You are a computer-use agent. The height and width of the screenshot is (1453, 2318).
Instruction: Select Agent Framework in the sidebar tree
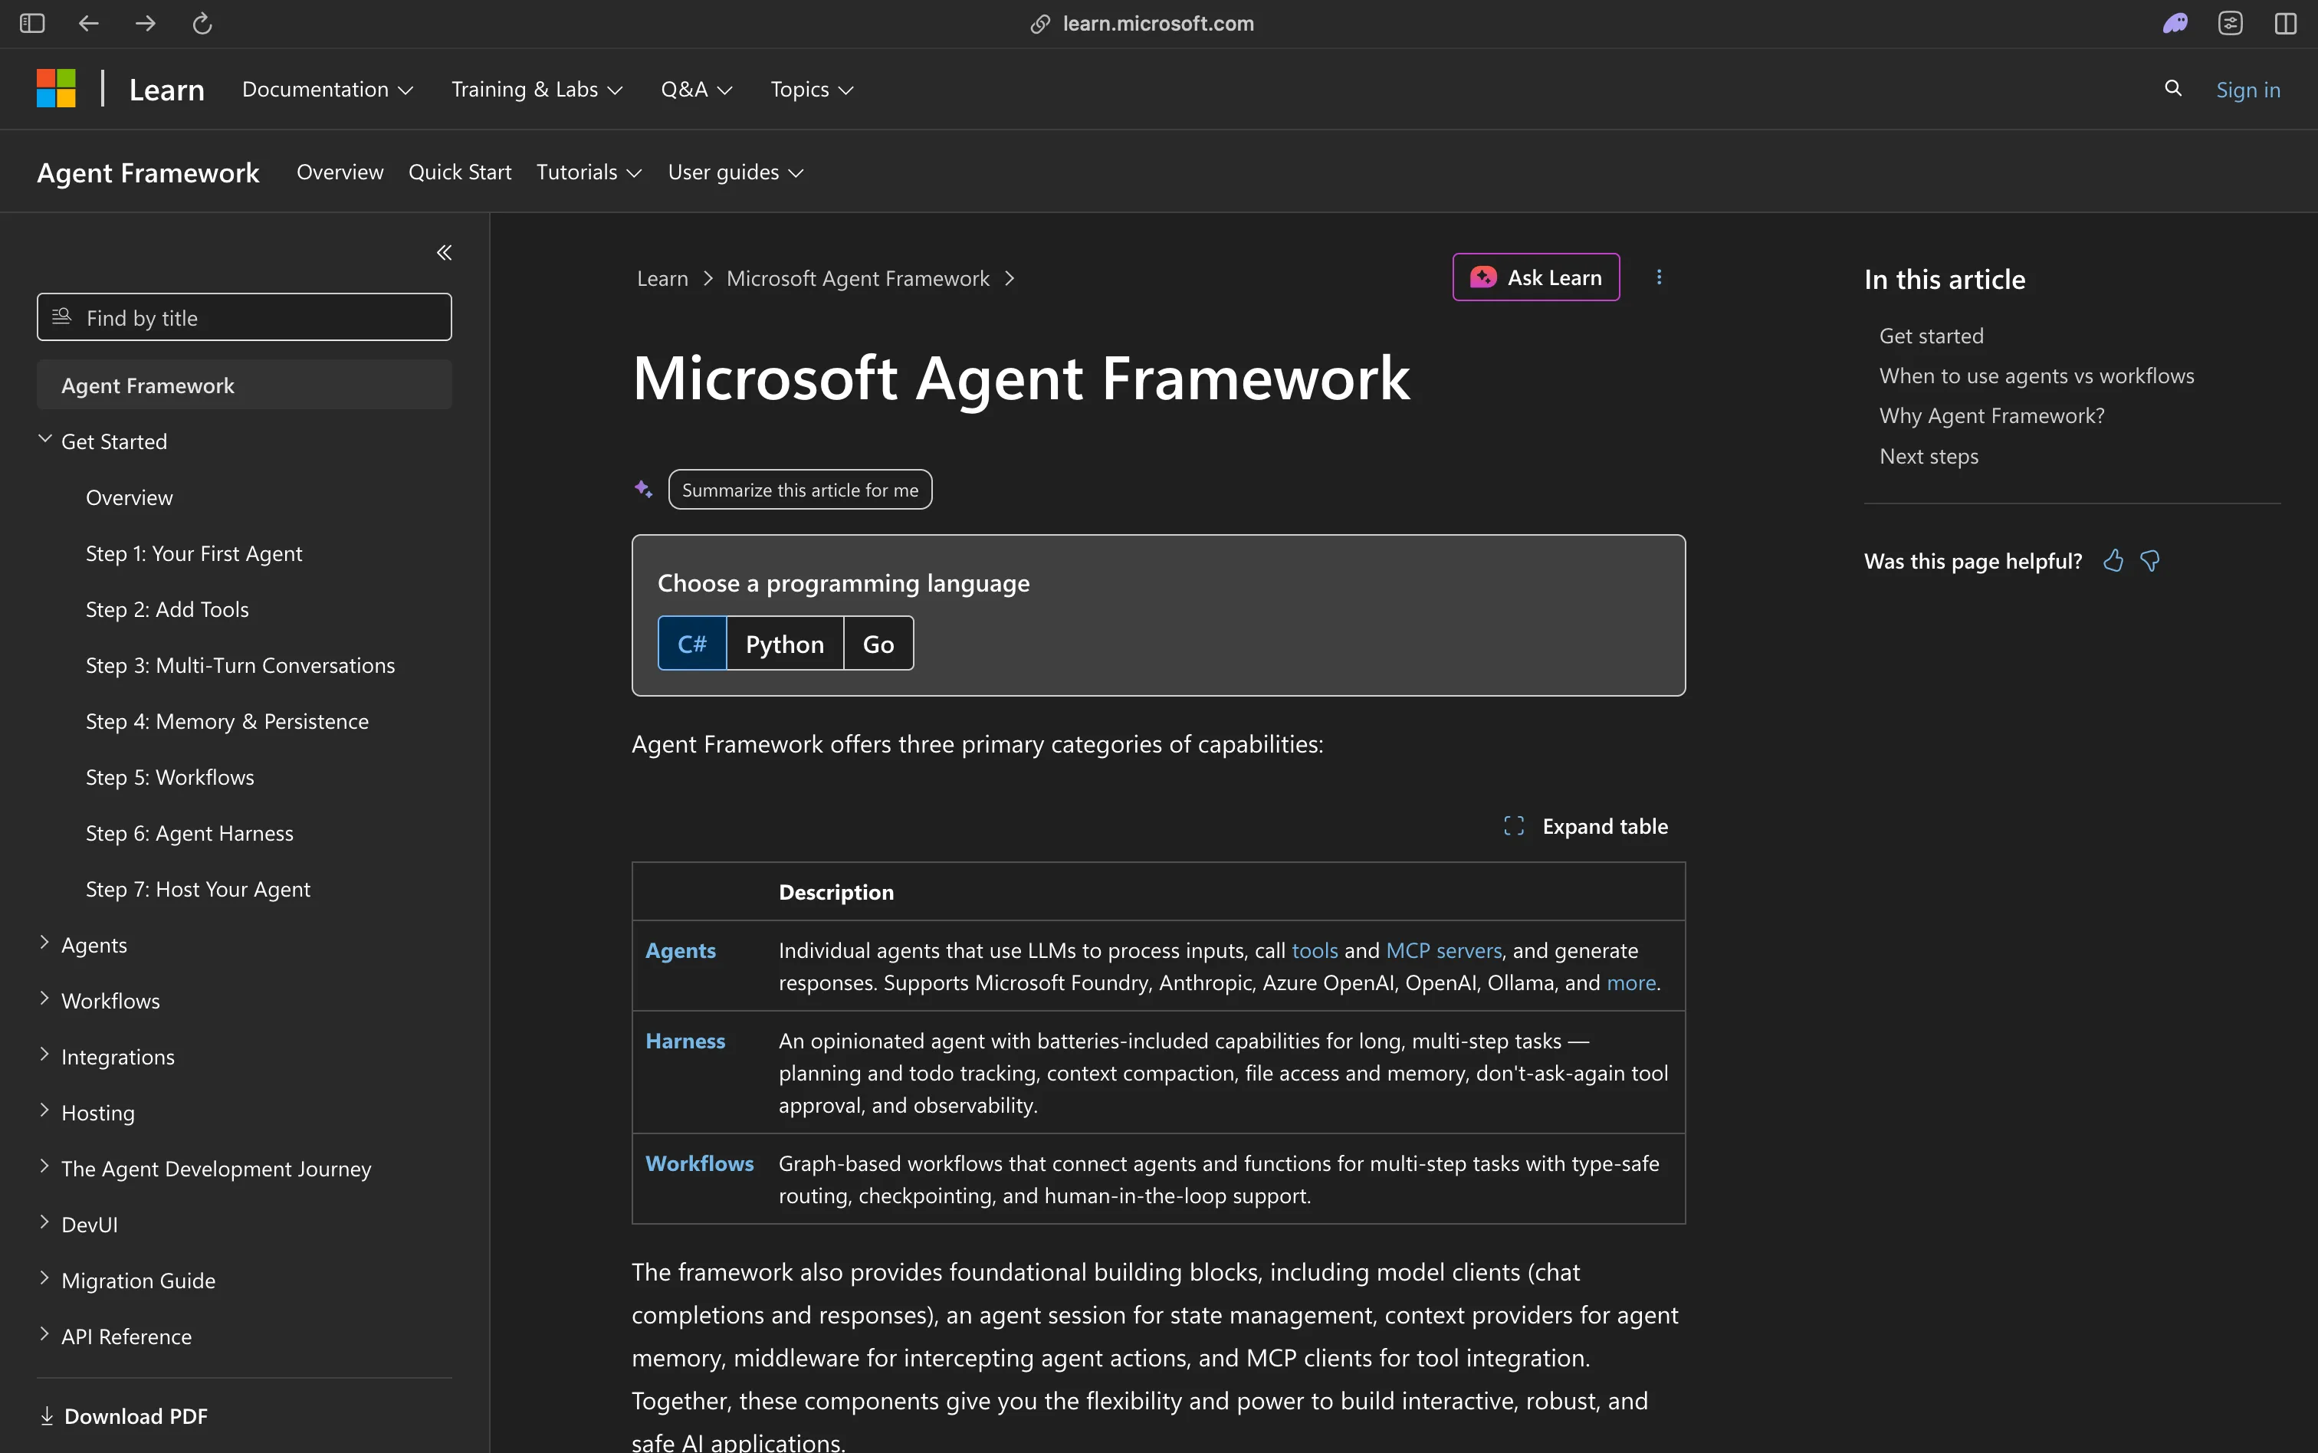[x=244, y=385]
